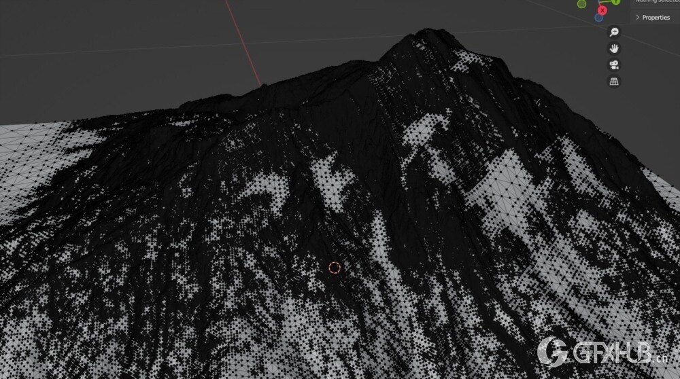Toggle the camera view icon
The height and width of the screenshot is (379, 680).
pyautogui.click(x=614, y=65)
